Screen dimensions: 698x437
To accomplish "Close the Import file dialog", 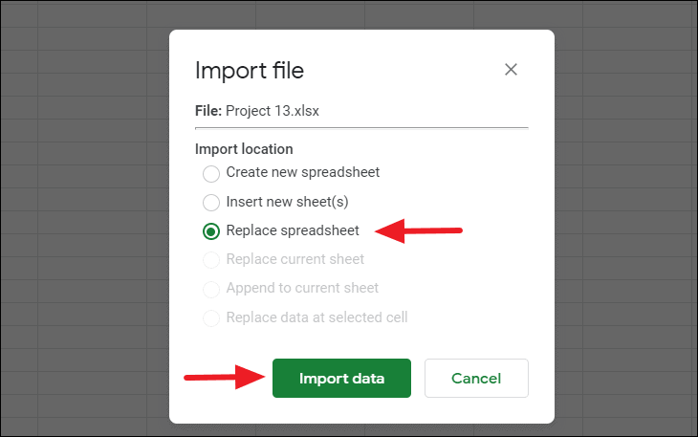I will tap(511, 70).
